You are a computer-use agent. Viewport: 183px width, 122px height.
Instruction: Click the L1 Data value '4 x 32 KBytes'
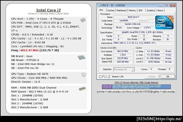(x=154, y=51)
